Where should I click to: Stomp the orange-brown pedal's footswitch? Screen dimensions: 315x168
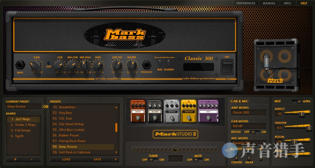click(x=138, y=118)
